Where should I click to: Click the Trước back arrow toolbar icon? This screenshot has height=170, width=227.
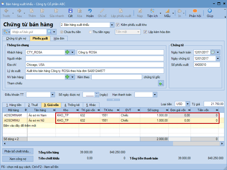[x=6, y=11]
